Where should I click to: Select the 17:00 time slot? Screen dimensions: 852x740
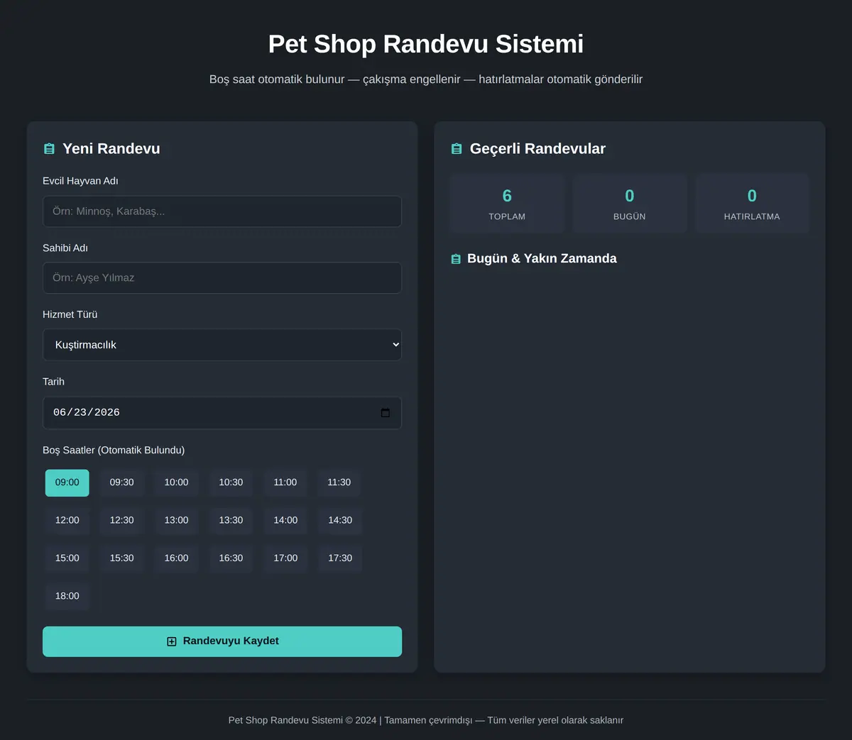pyautogui.click(x=285, y=558)
